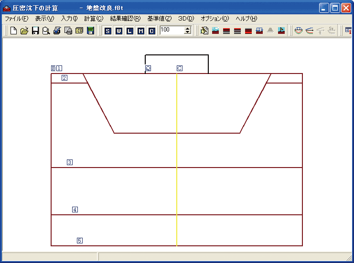Minimize the 圧密沈下の計算 window
This screenshot has height=263, width=354.
tap(324, 8)
